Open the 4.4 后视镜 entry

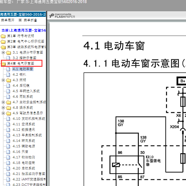click(x=21, y=85)
